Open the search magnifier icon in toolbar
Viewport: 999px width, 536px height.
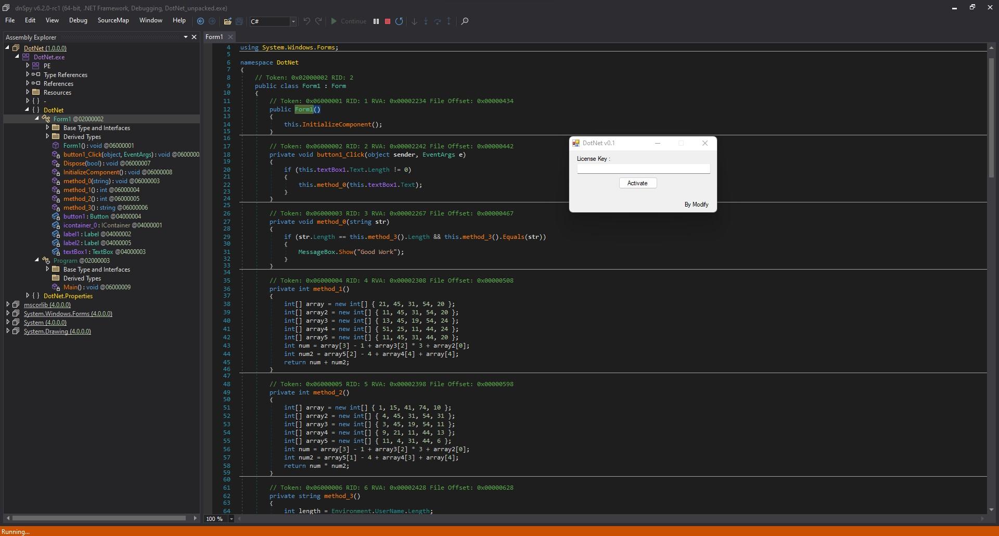[465, 21]
